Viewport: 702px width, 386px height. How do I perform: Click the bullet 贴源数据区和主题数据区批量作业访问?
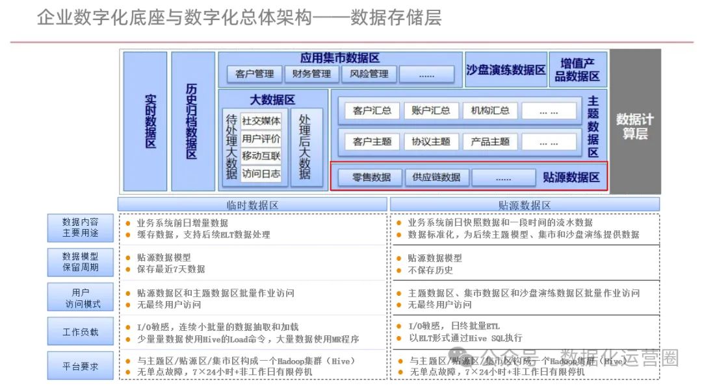(215, 293)
